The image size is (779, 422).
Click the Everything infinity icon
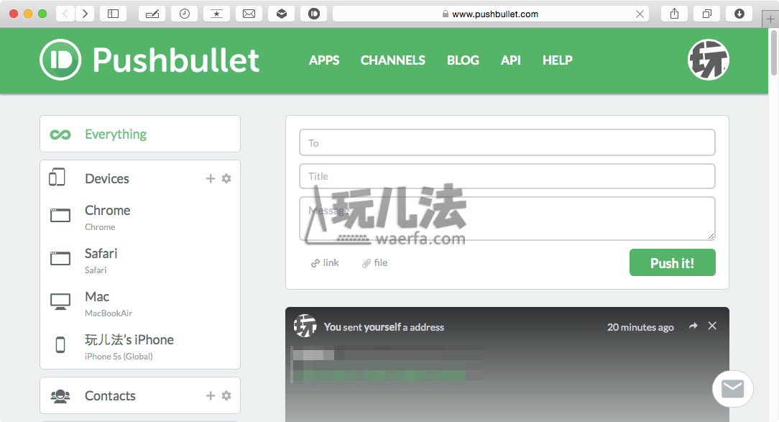click(x=60, y=134)
